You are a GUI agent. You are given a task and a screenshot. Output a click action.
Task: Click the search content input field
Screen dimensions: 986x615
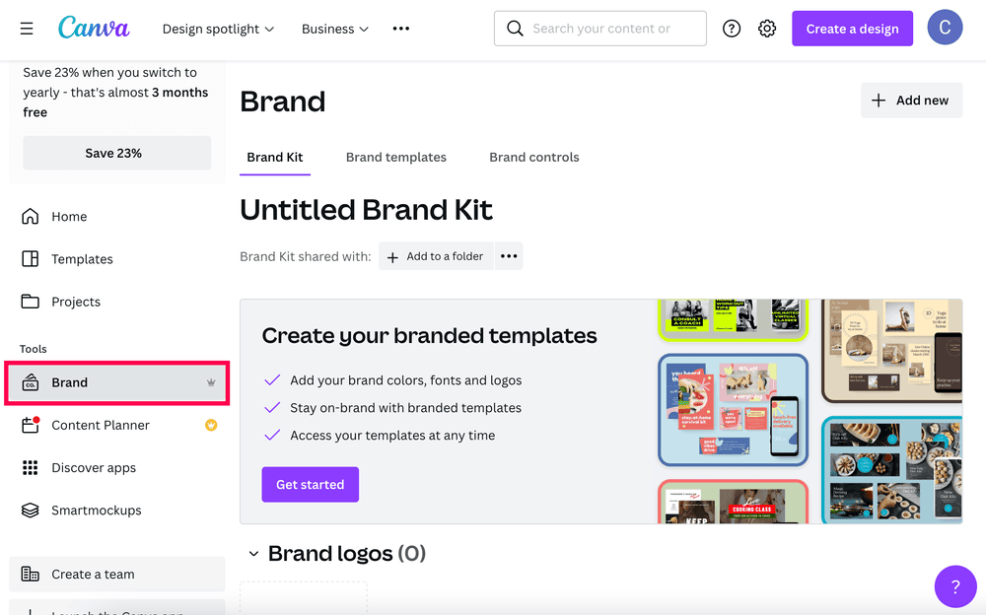point(611,29)
